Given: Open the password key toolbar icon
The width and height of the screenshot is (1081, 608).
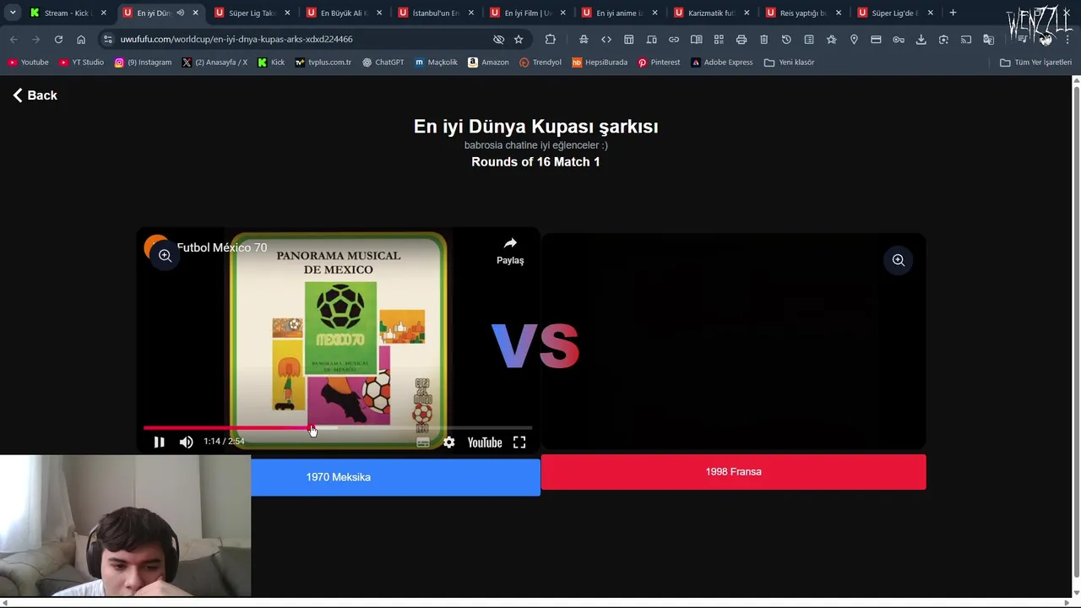Looking at the screenshot, I should click(x=899, y=39).
